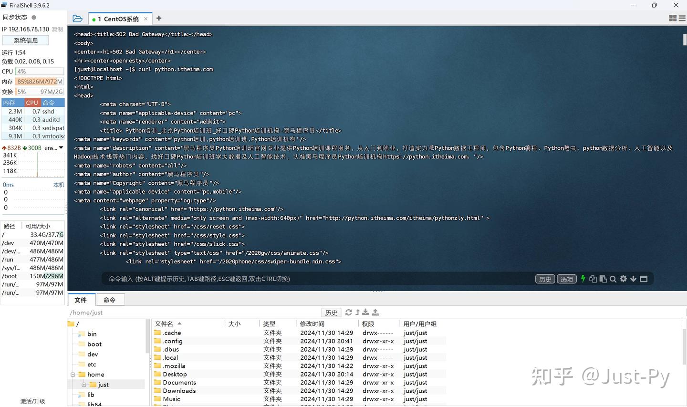Refresh the file list

[349, 312]
